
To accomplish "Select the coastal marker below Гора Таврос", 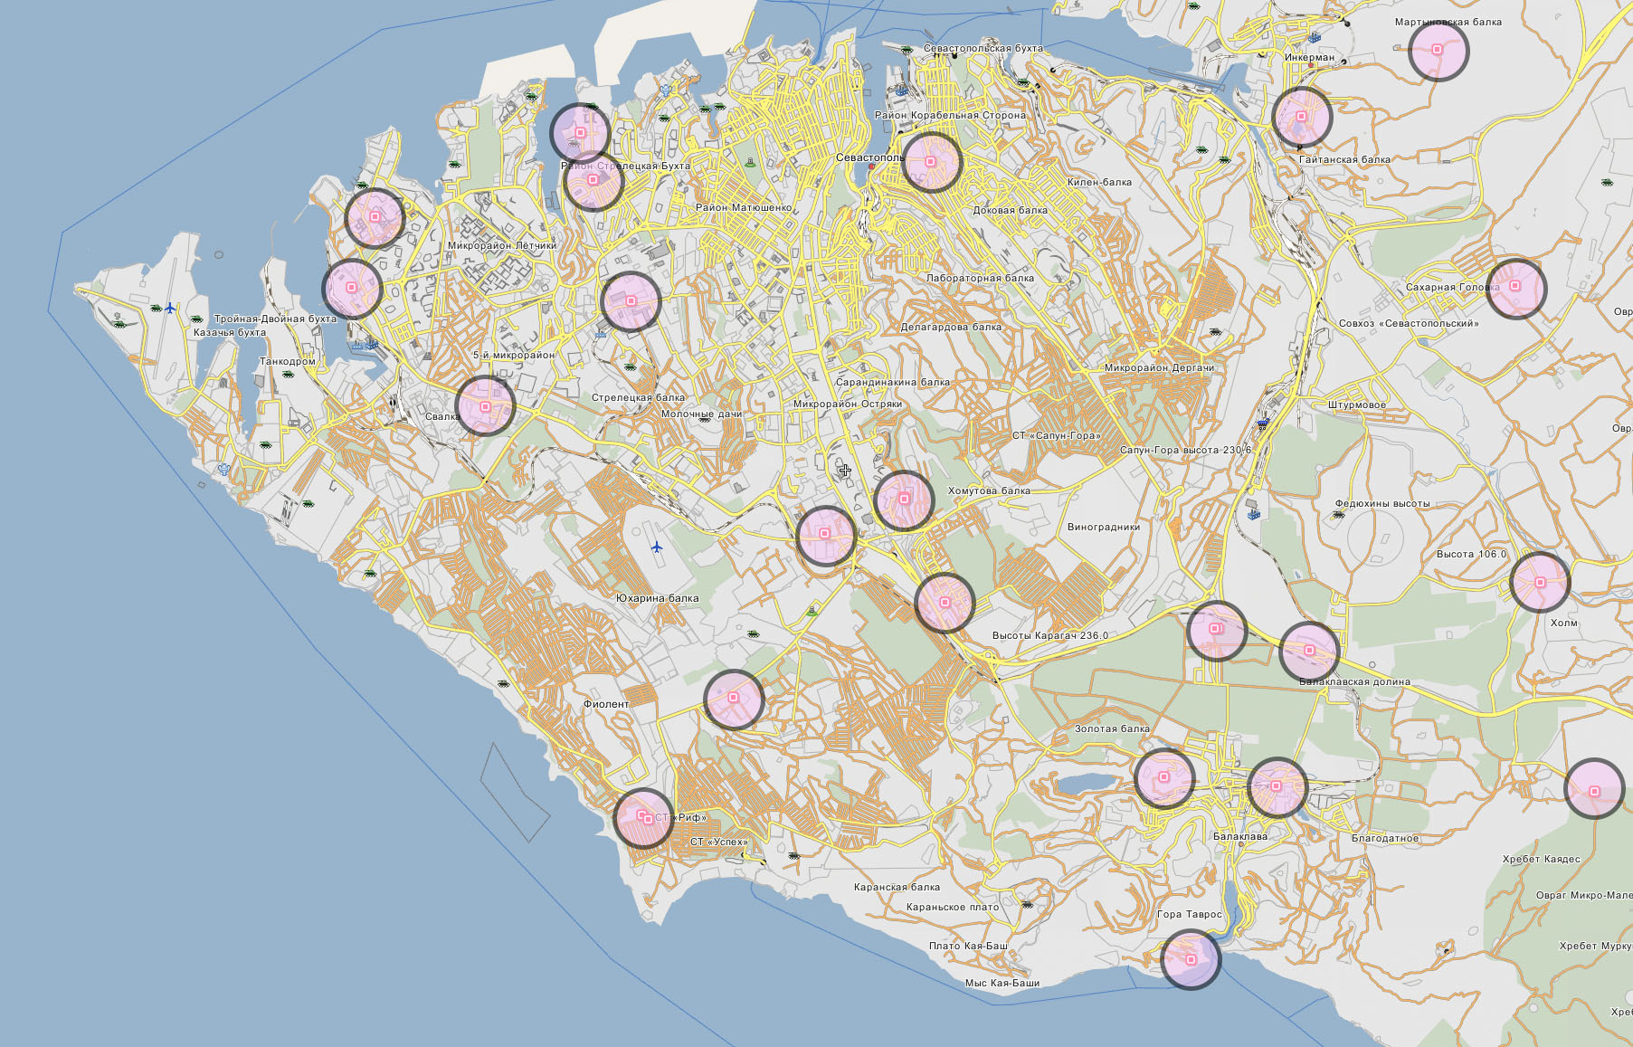I will (1191, 959).
